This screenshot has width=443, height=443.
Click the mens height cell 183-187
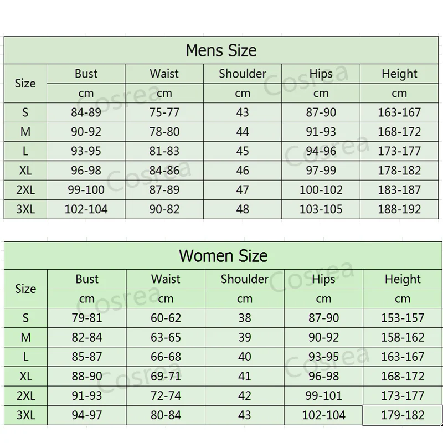pos(399,190)
